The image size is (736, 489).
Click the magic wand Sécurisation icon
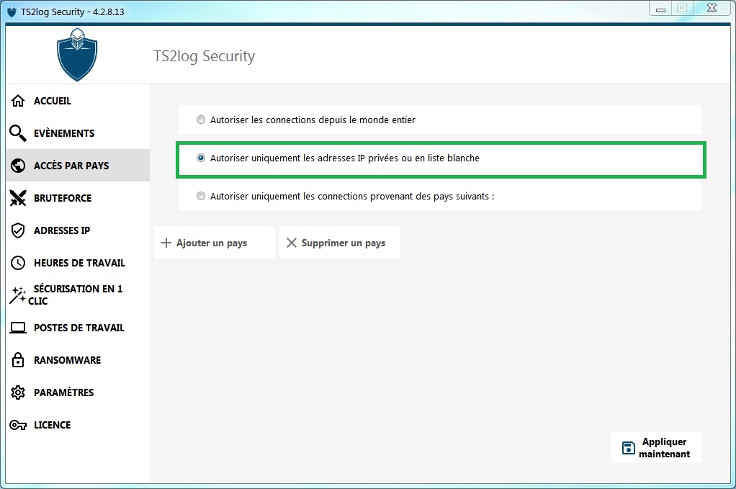[x=18, y=295]
